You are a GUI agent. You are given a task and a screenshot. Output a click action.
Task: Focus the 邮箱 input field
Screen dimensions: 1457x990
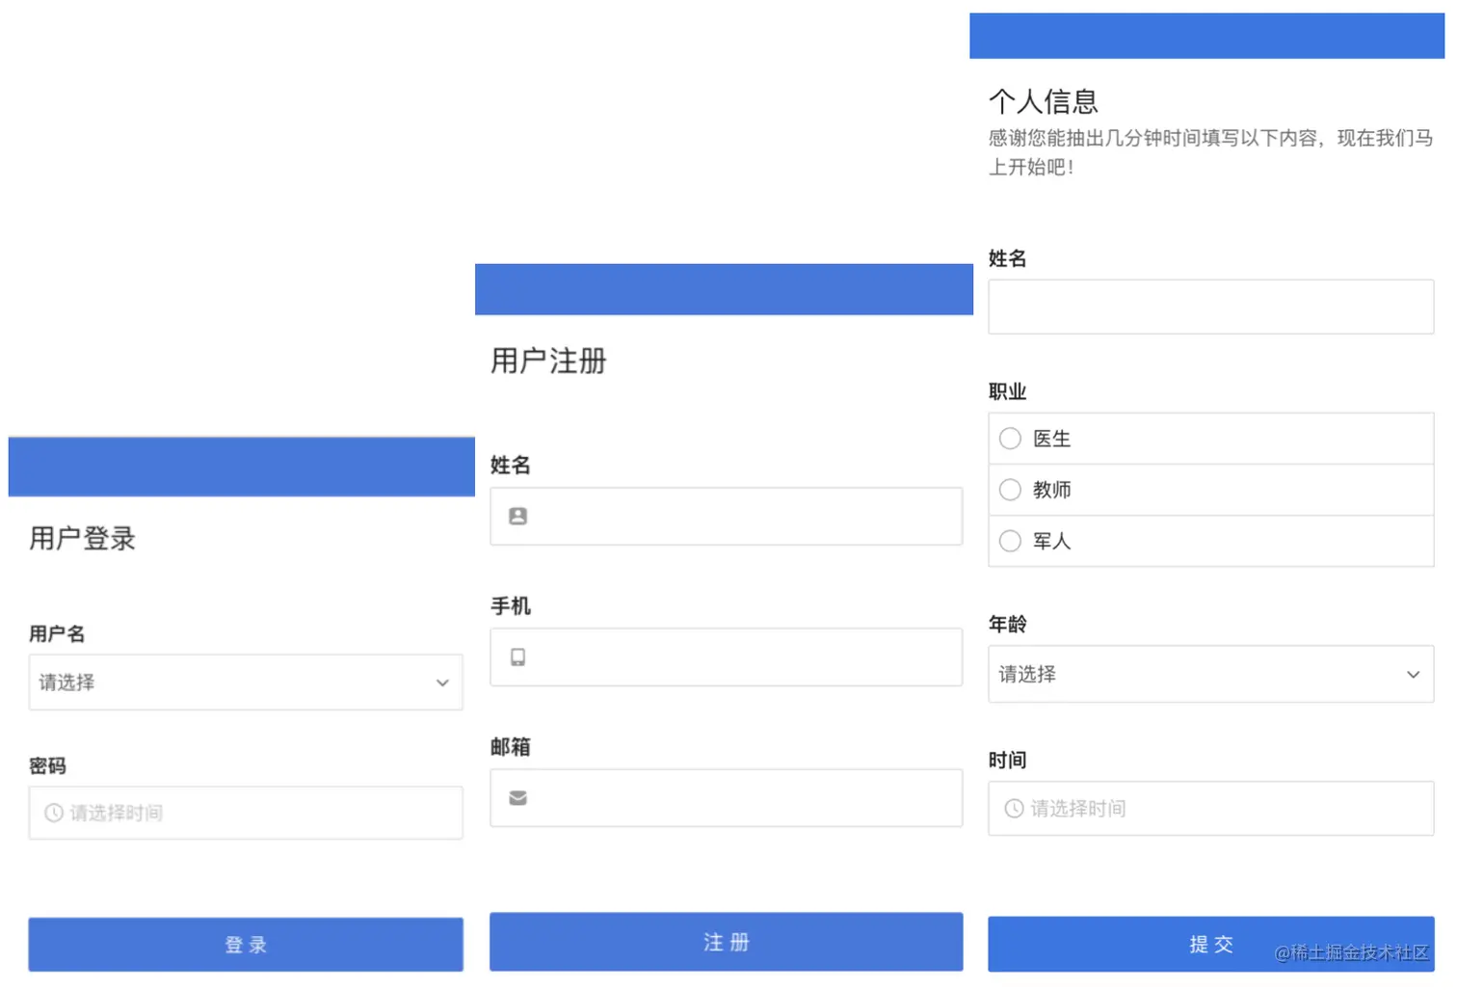[x=726, y=798]
